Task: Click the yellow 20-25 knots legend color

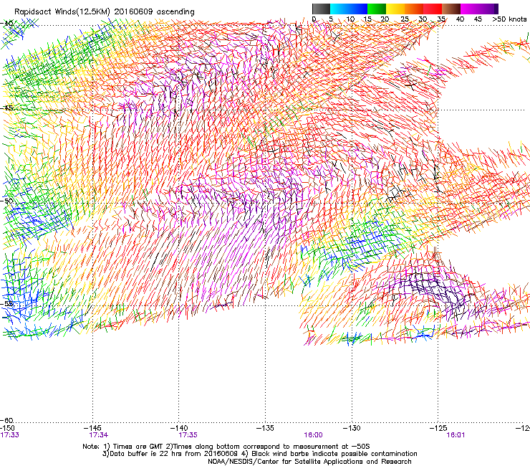Action: point(395,9)
